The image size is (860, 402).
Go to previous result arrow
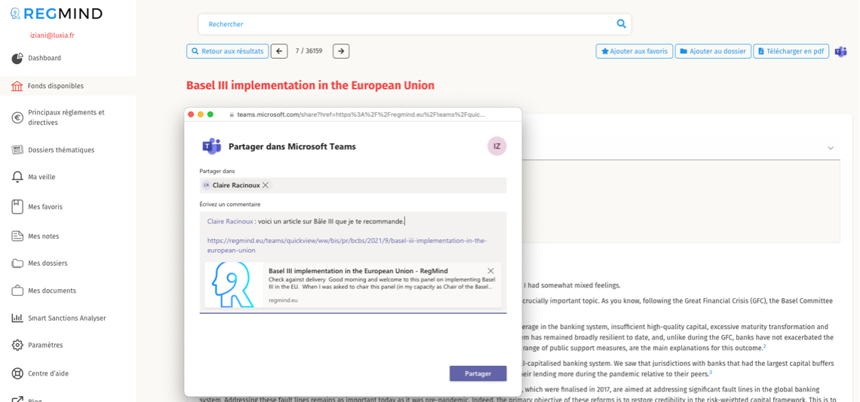click(x=279, y=51)
